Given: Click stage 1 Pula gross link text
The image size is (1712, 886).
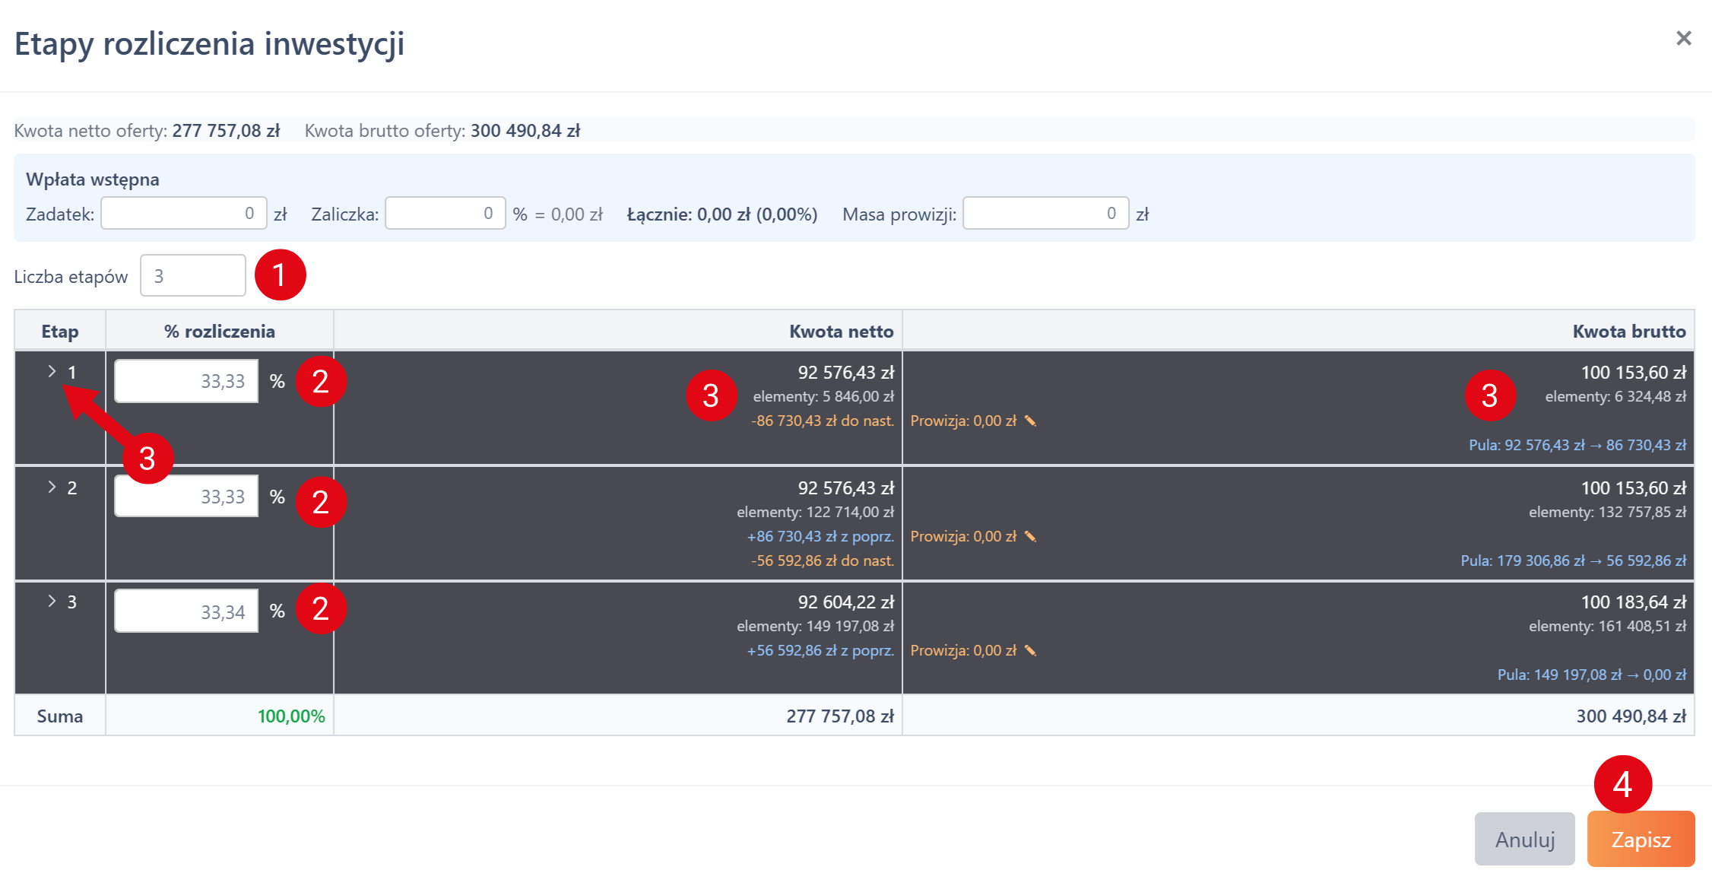Looking at the screenshot, I should [1577, 445].
